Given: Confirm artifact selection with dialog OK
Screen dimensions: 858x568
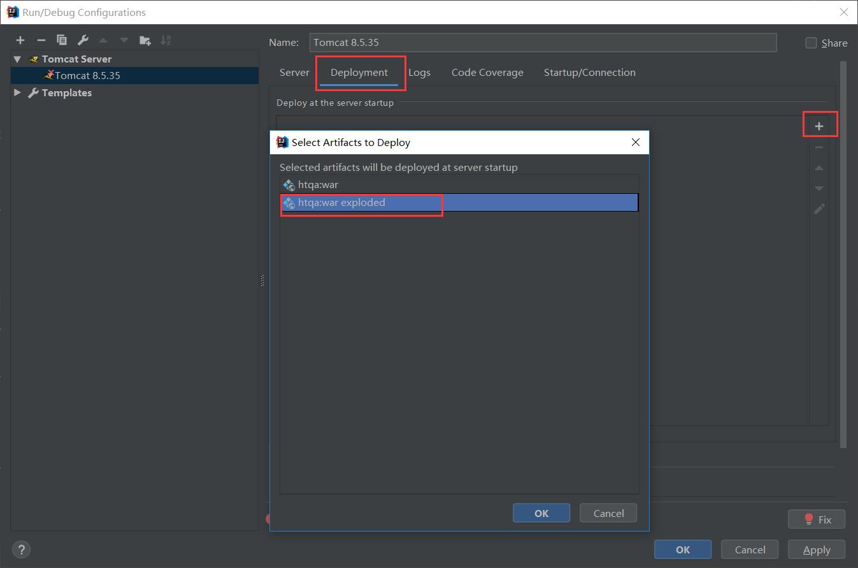Looking at the screenshot, I should click(x=541, y=513).
